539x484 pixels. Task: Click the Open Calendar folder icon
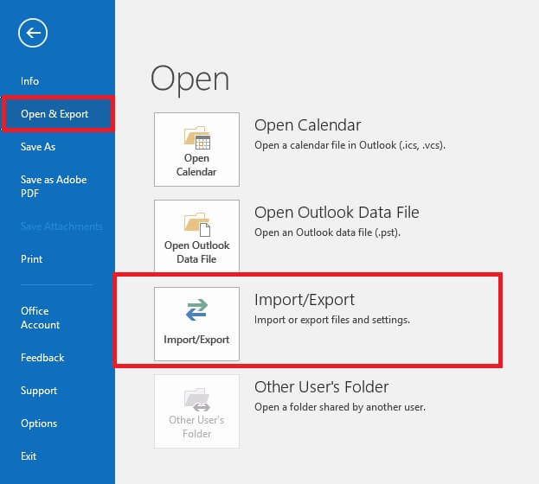click(197, 137)
